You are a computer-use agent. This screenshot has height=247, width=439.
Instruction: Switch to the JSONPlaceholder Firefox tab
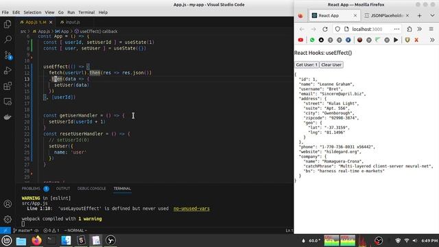386,16
